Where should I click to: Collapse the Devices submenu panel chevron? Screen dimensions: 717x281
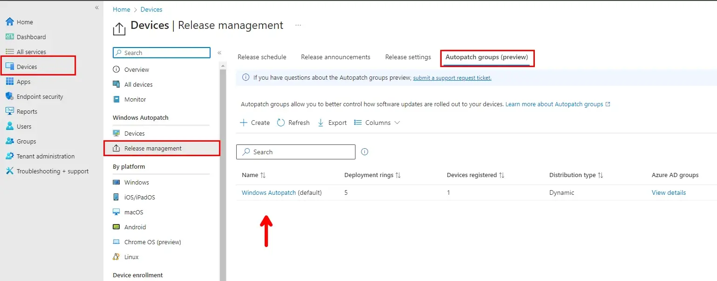(x=219, y=53)
